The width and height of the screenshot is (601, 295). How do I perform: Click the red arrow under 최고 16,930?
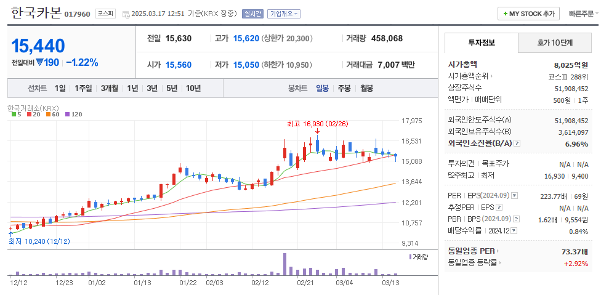317,131
